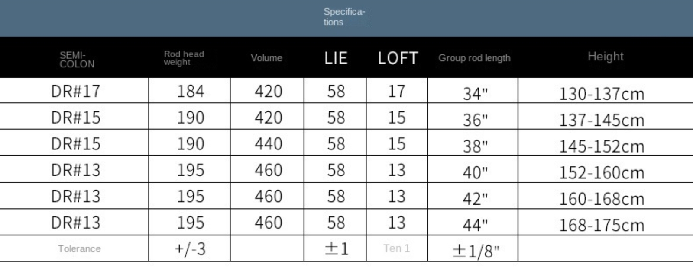Click the Ten 1 loft tolerance cell
This screenshot has width=693, height=267.
(396, 248)
